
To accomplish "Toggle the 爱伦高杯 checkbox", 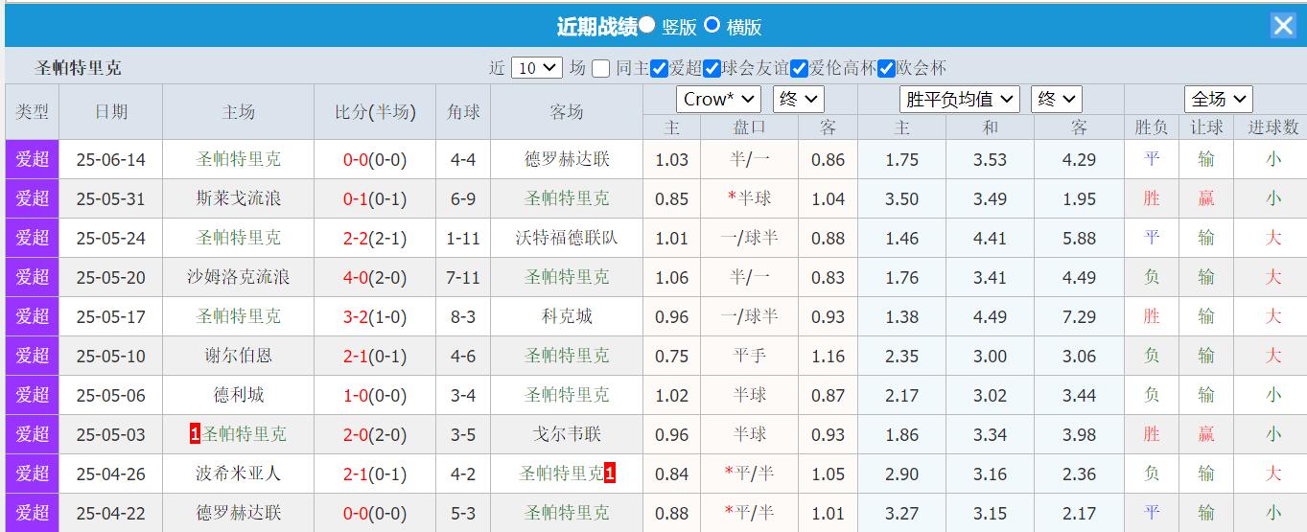I will coord(799,68).
